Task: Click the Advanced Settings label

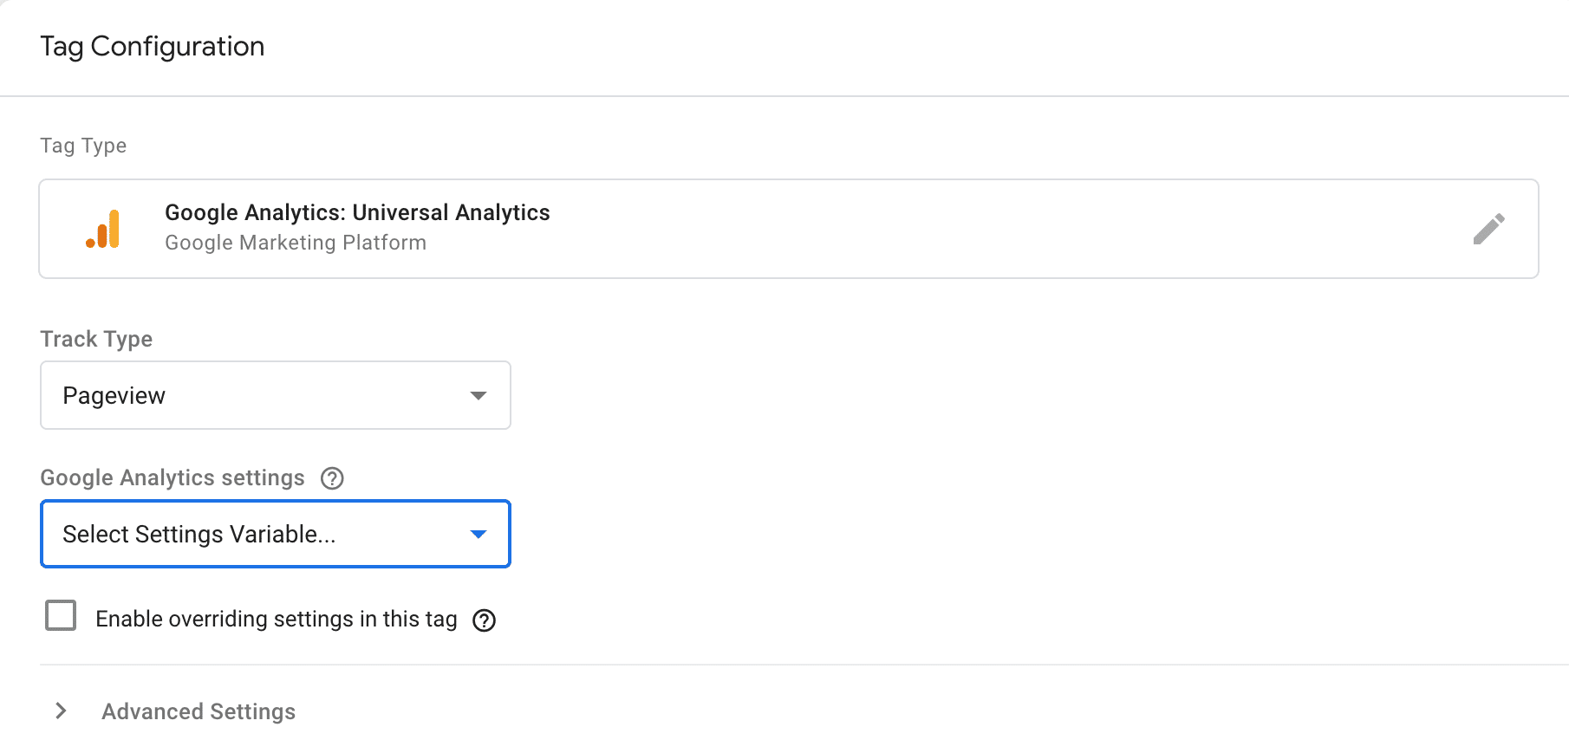Action: (x=199, y=711)
